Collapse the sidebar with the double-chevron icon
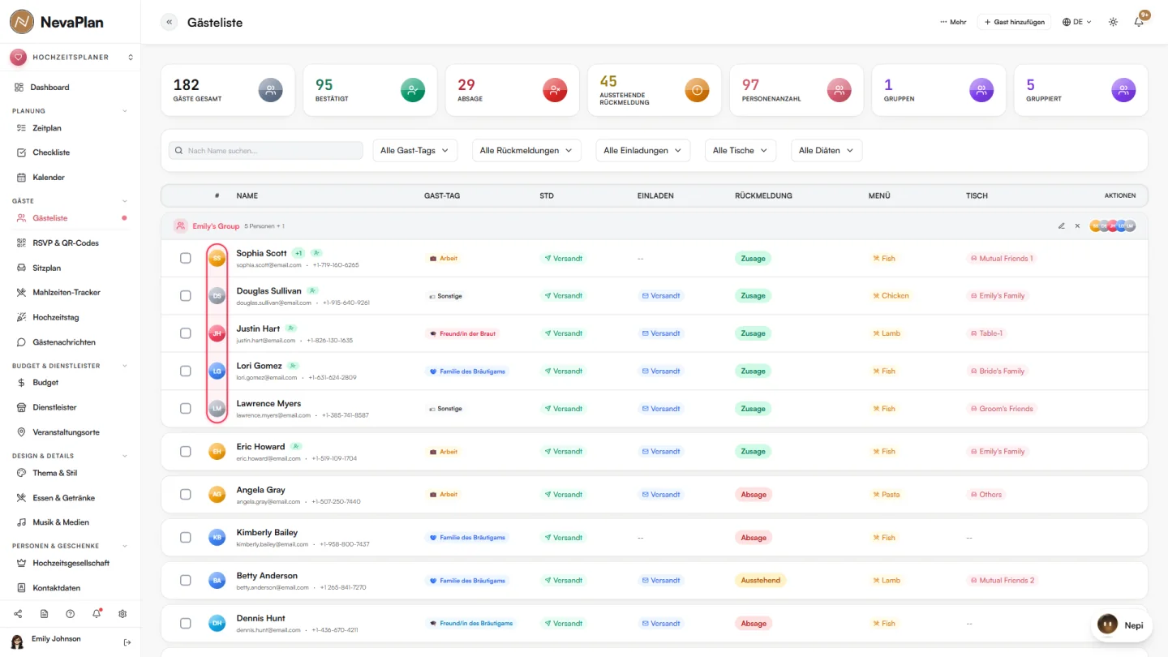 169,22
